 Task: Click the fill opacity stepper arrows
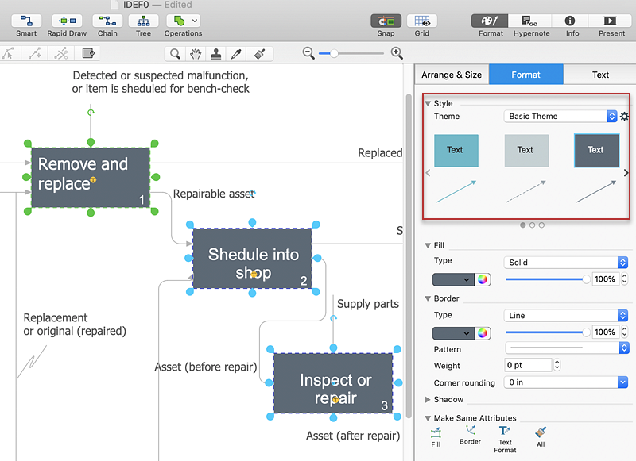625,279
